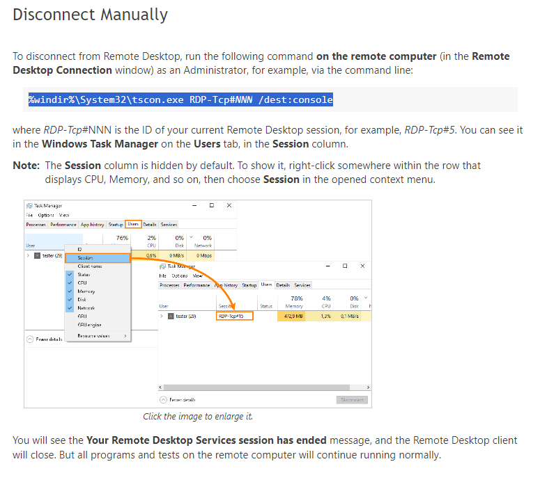Click the horizontal scrollbar in the front Task Manager
Image resolution: width=547 pixels, height=480 pixels.
point(256,387)
